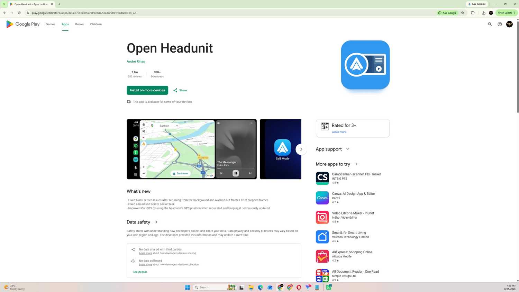Click the Ask Gemini button

(477, 4)
